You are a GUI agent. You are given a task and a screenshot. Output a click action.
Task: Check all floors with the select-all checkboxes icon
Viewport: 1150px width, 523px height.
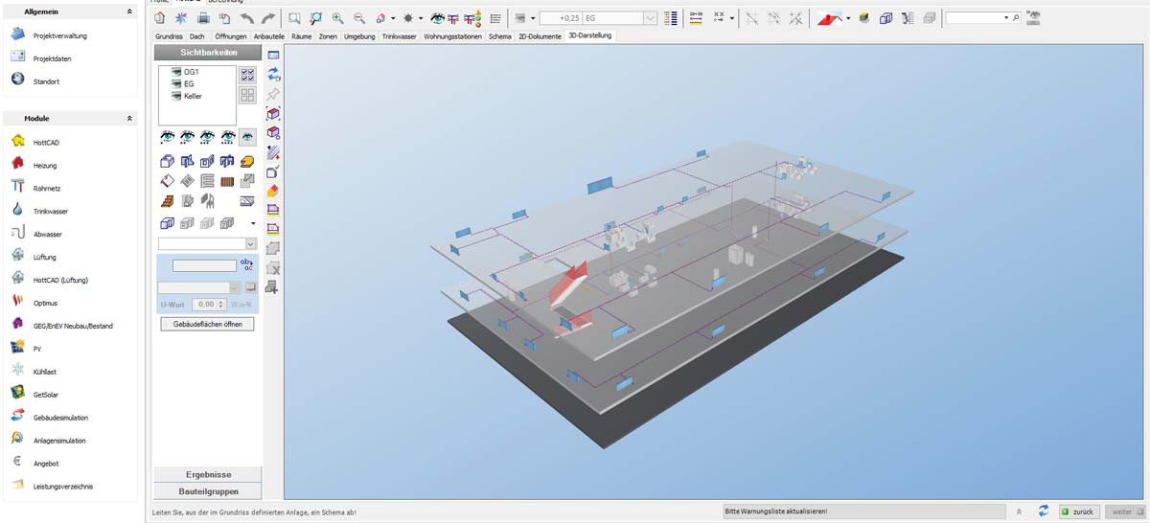tap(247, 74)
